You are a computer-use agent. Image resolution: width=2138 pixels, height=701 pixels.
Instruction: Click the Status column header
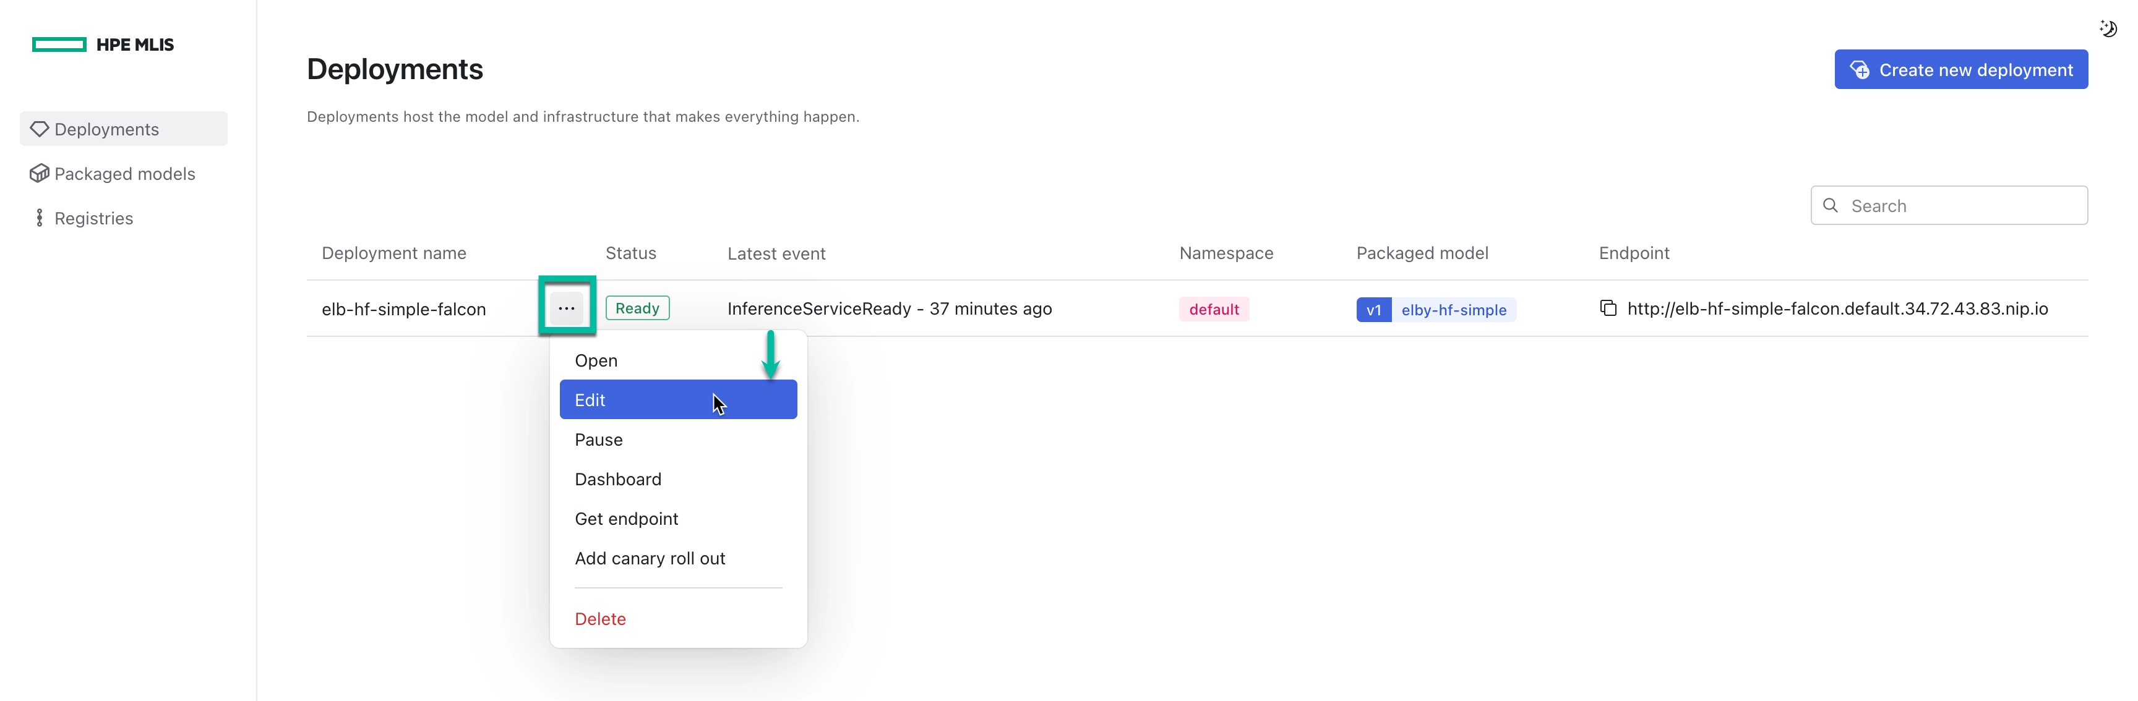click(x=631, y=253)
